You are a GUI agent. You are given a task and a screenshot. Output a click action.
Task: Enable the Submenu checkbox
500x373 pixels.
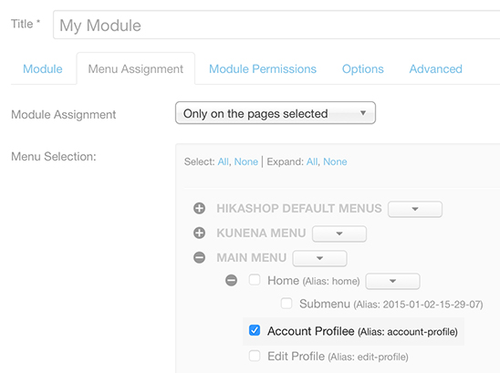pyautogui.click(x=286, y=303)
